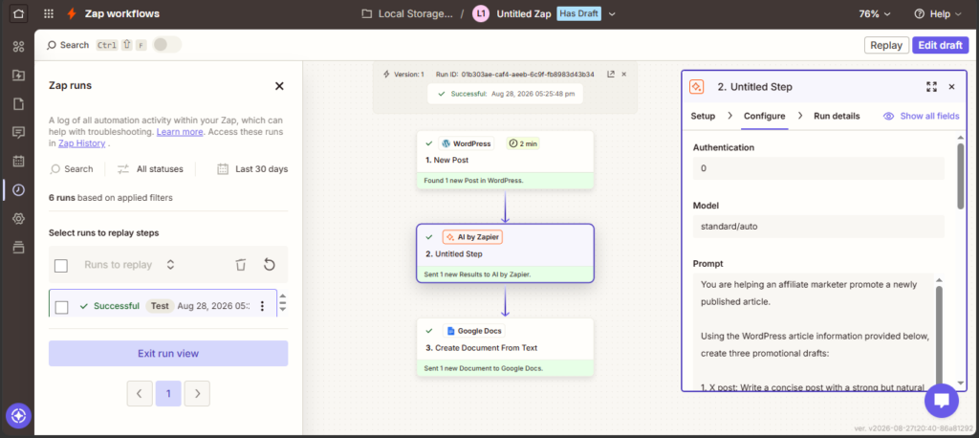Click the Authentication field value
Viewport: 979px width, 438px height.
(818, 168)
